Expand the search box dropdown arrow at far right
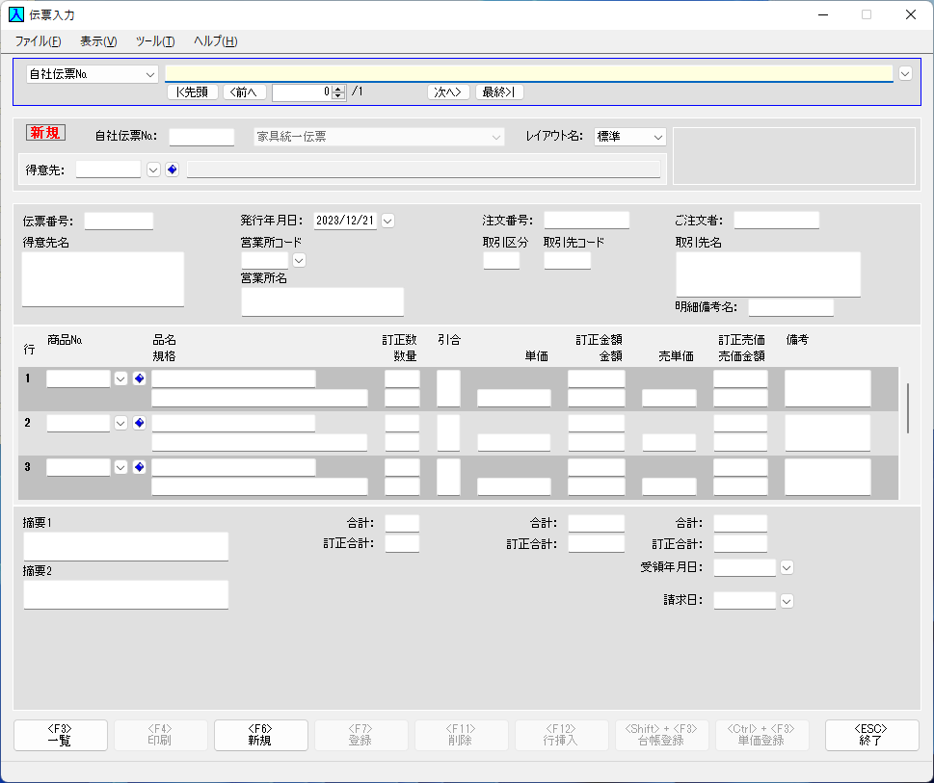Image resolution: width=934 pixels, height=783 pixels. click(905, 74)
